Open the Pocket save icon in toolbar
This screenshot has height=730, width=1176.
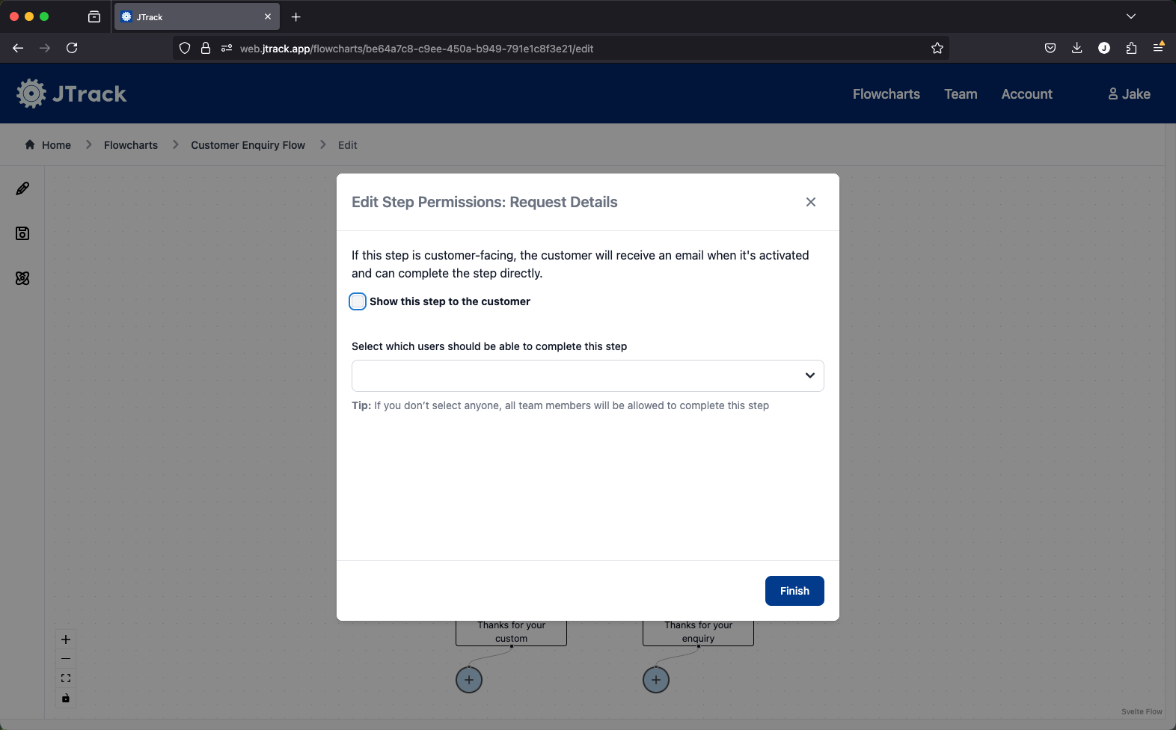click(1050, 48)
